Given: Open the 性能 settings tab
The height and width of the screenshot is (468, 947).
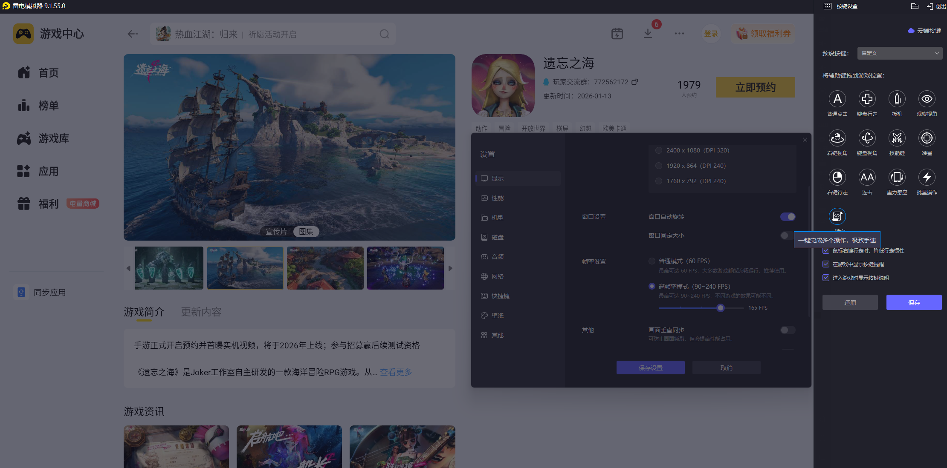Looking at the screenshot, I should pos(497,198).
